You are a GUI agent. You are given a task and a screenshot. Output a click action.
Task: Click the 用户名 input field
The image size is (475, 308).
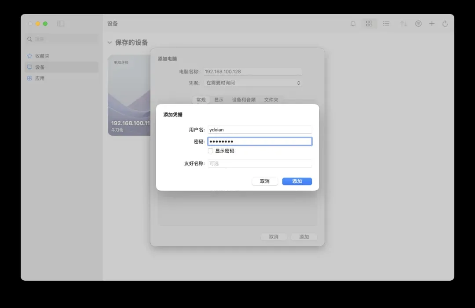click(x=259, y=130)
